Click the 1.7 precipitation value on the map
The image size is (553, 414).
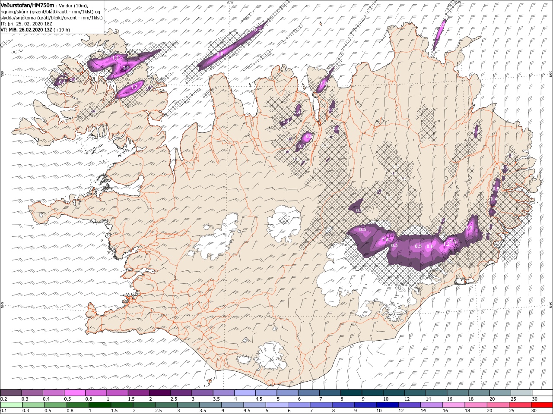click(134, 87)
